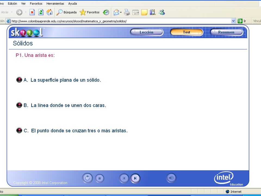Screen dimensions: 261x196
Task: Open the Favoritos menu in menu bar
Action: [36, 4]
